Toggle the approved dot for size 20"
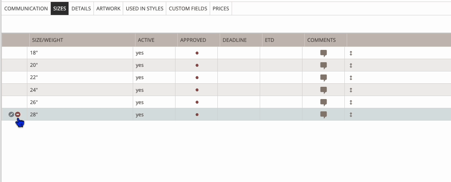The width and height of the screenshot is (451, 182). [197, 65]
